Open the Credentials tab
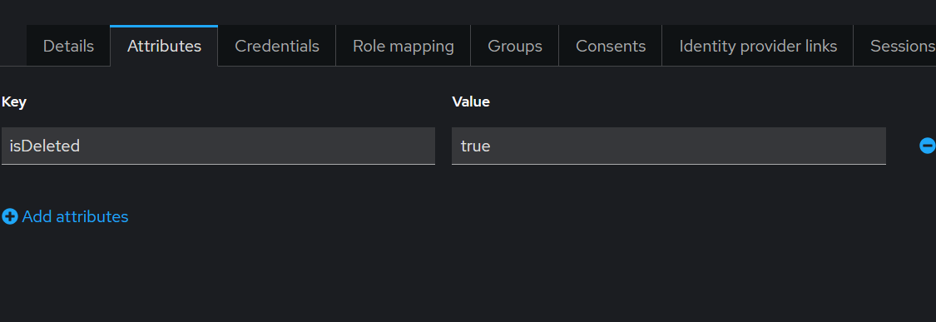936x322 pixels. click(277, 46)
